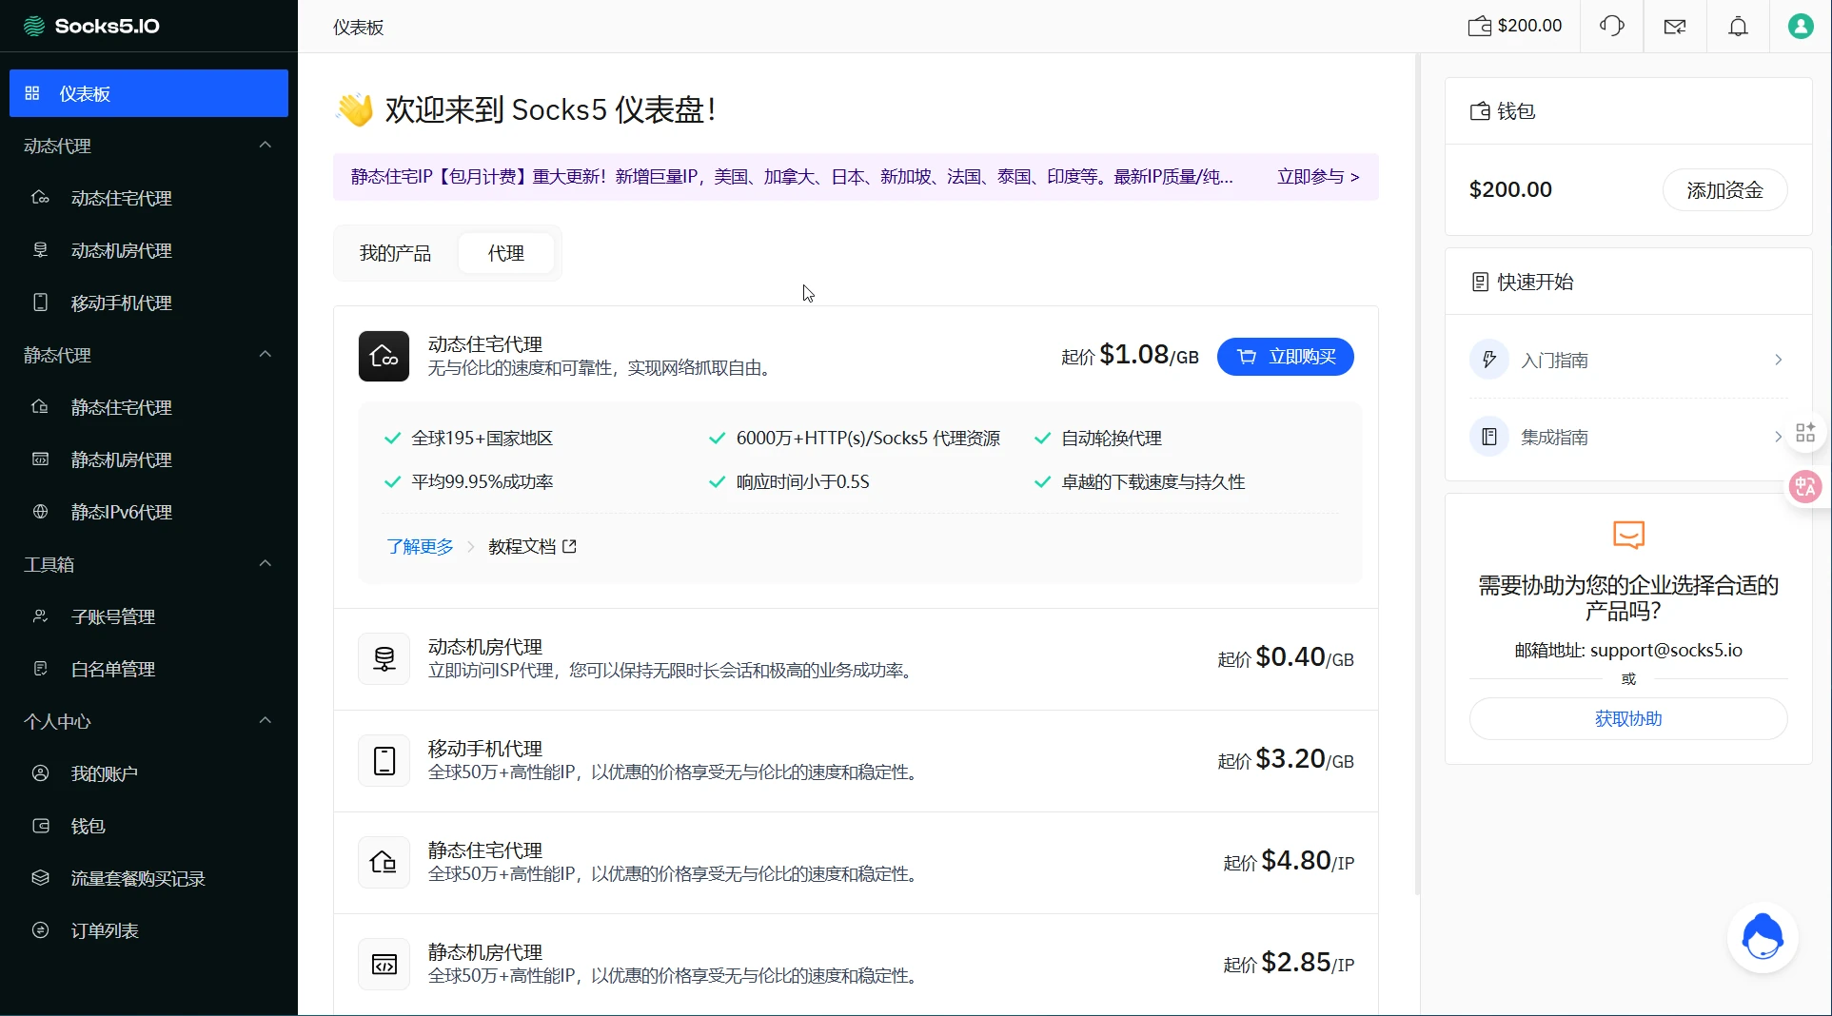The height and width of the screenshot is (1016, 1832).
Task: Click 添加资金 in the wallet panel
Action: 1724,190
